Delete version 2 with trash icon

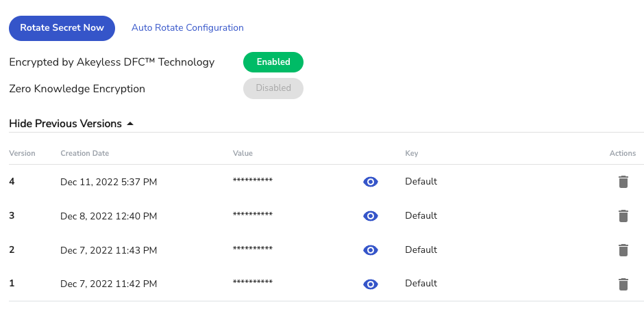click(623, 250)
